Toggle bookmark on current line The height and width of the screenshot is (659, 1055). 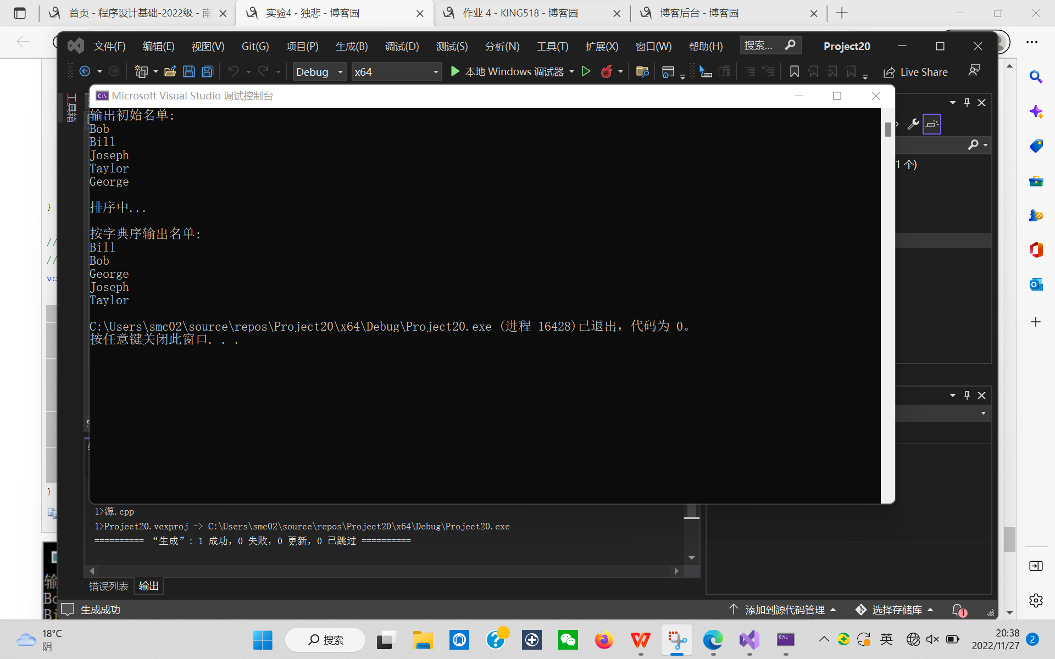tap(794, 71)
